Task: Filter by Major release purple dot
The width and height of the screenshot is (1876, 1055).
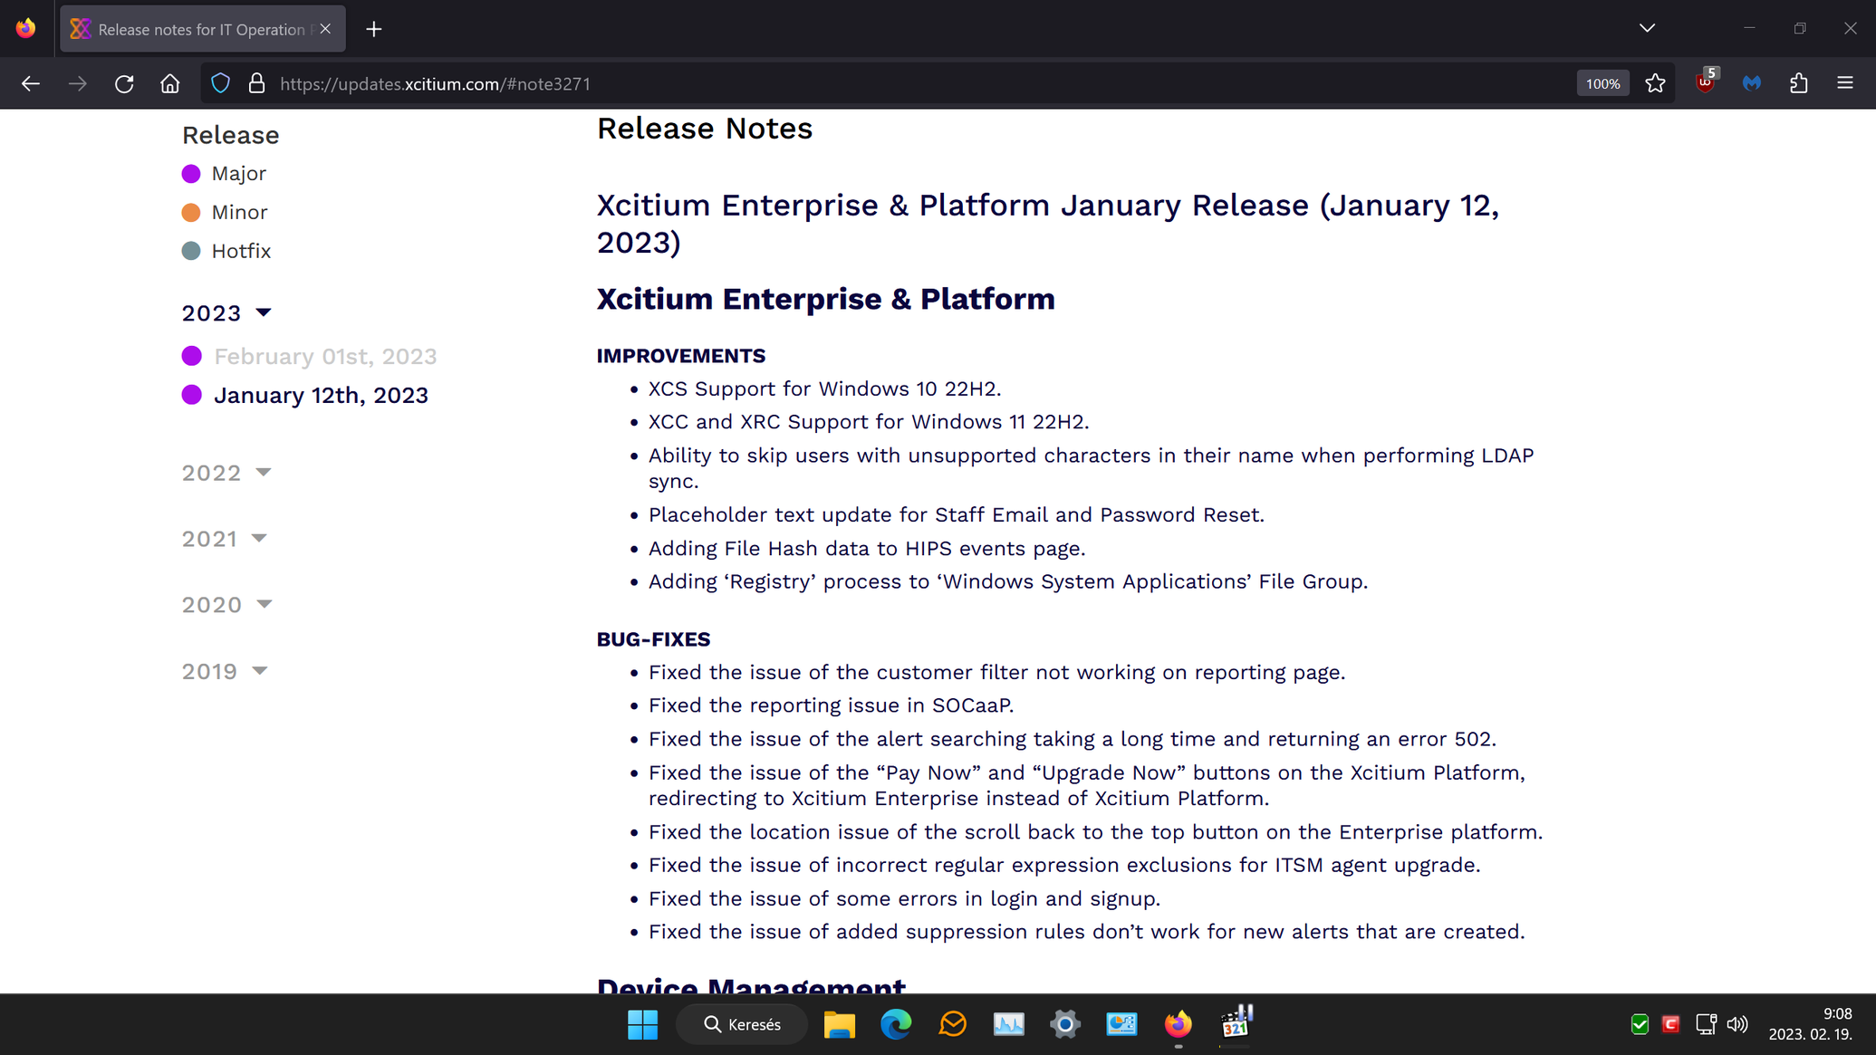Action: coord(191,174)
